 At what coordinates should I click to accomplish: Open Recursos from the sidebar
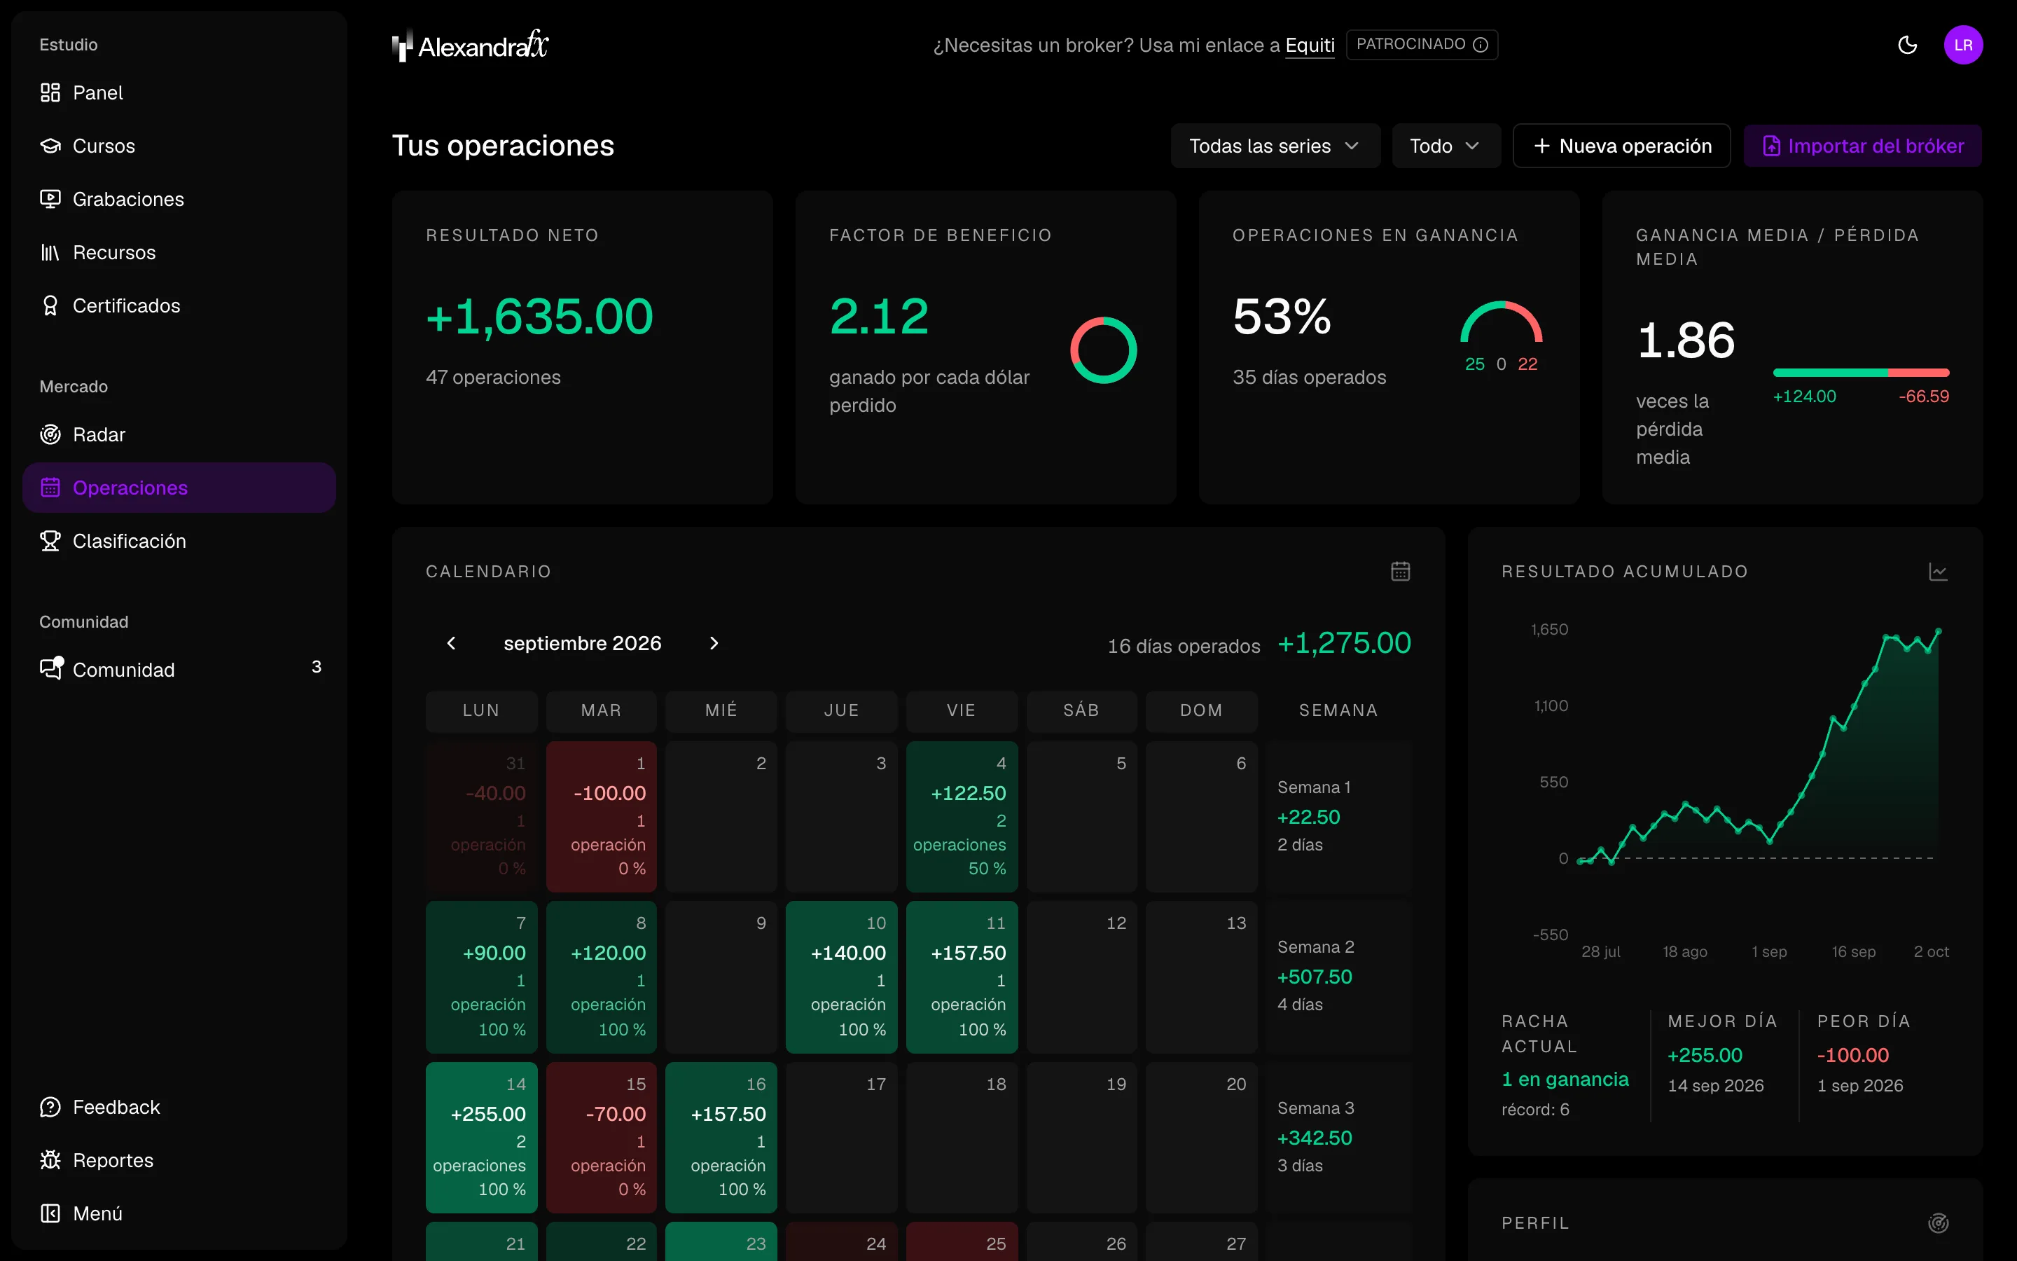[179, 253]
